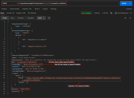Open the POST method dropdown
This screenshot has width=134, height=98.
point(8,3)
